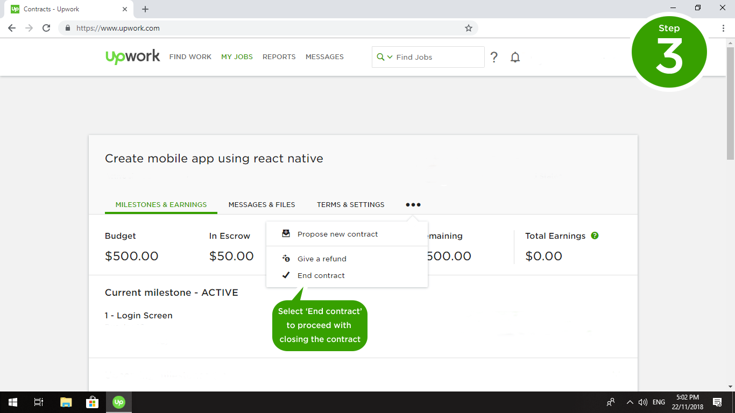Go to Find Work navigation link
The image size is (735, 413).
pyautogui.click(x=190, y=56)
